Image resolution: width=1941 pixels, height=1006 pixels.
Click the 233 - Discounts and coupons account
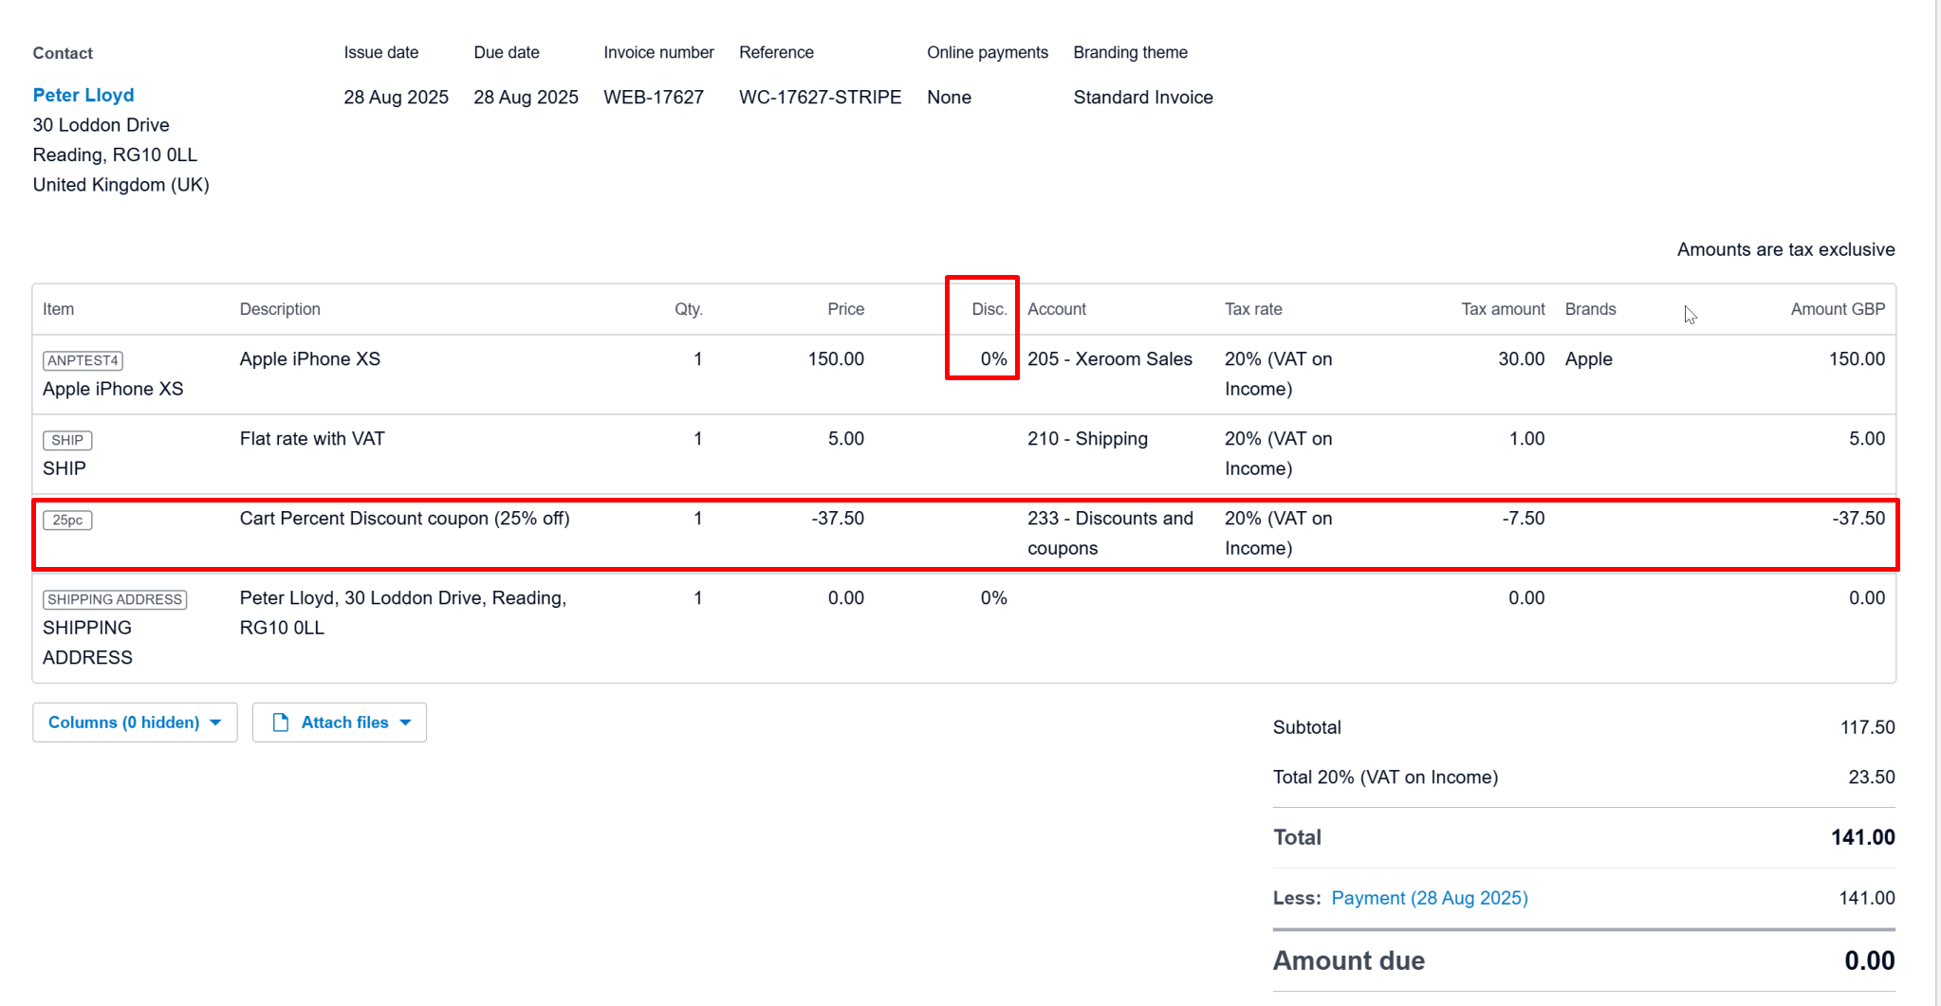[x=1109, y=533]
